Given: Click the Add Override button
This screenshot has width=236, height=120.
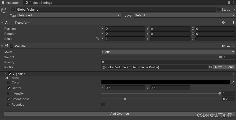Looking at the screenshot, I should point(120,114).
